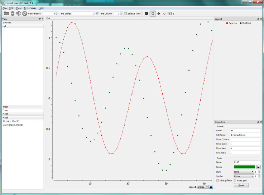Click the four-squares grid icon in toolbar
264x195 pixels.
[x=146, y=14]
